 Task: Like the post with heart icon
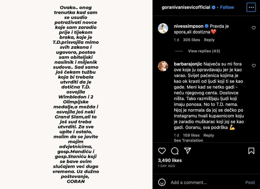(162, 151)
